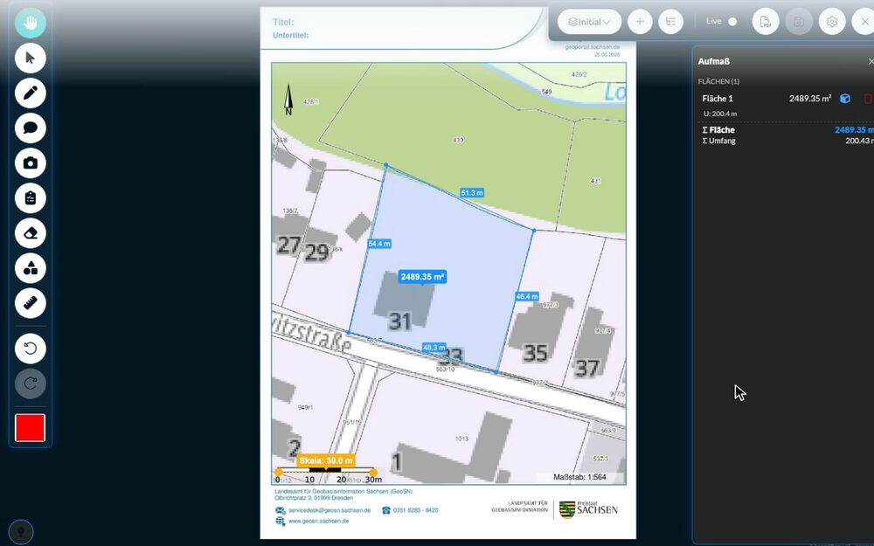Screen dimensions: 874x546
Task: Open the shapes tool
Action: tap(30, 268)
